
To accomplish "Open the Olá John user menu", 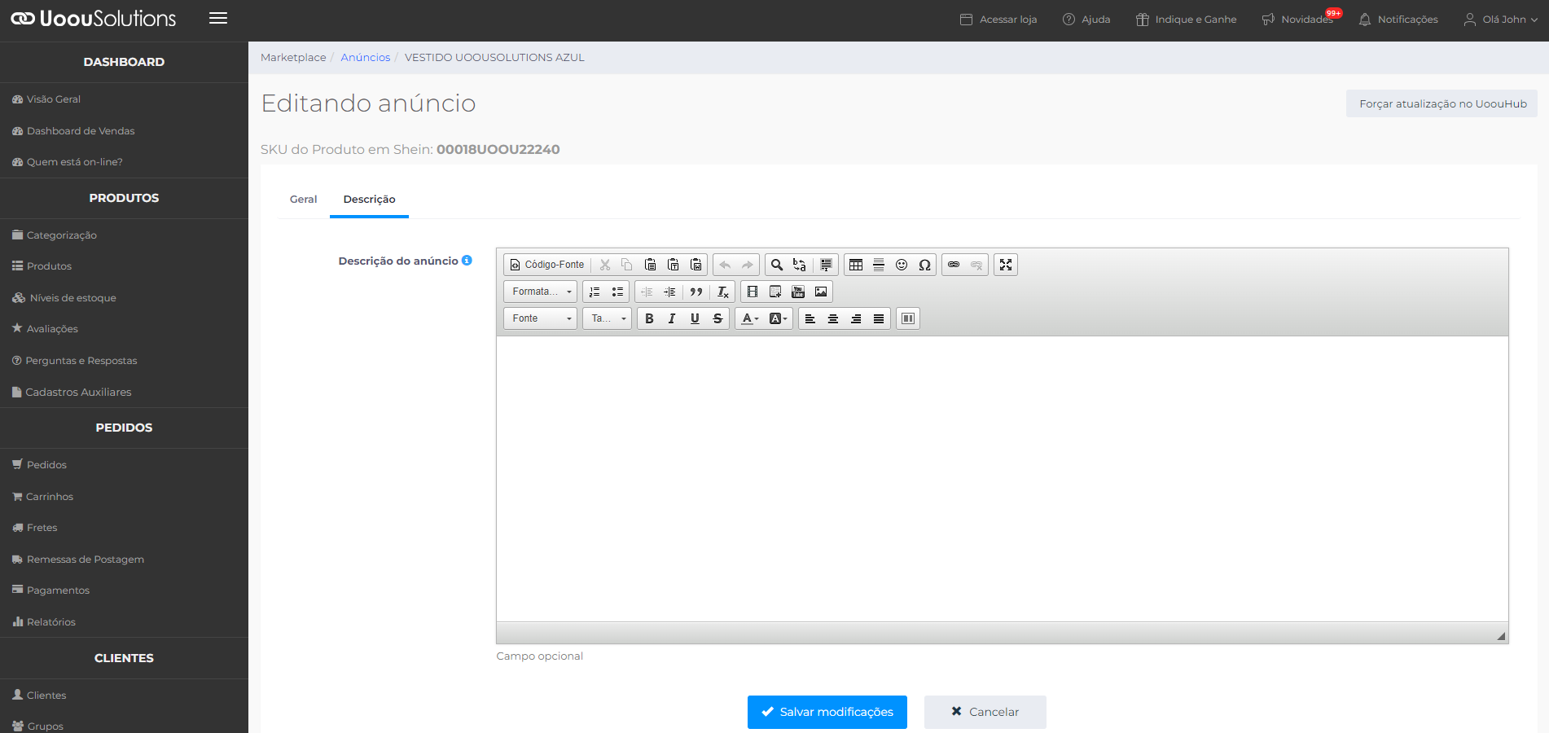I will pos(1501,20).
